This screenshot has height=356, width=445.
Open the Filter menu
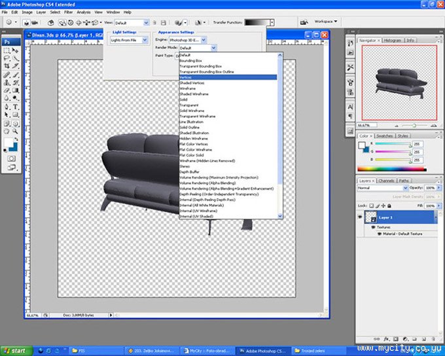[x=68, y=12]
